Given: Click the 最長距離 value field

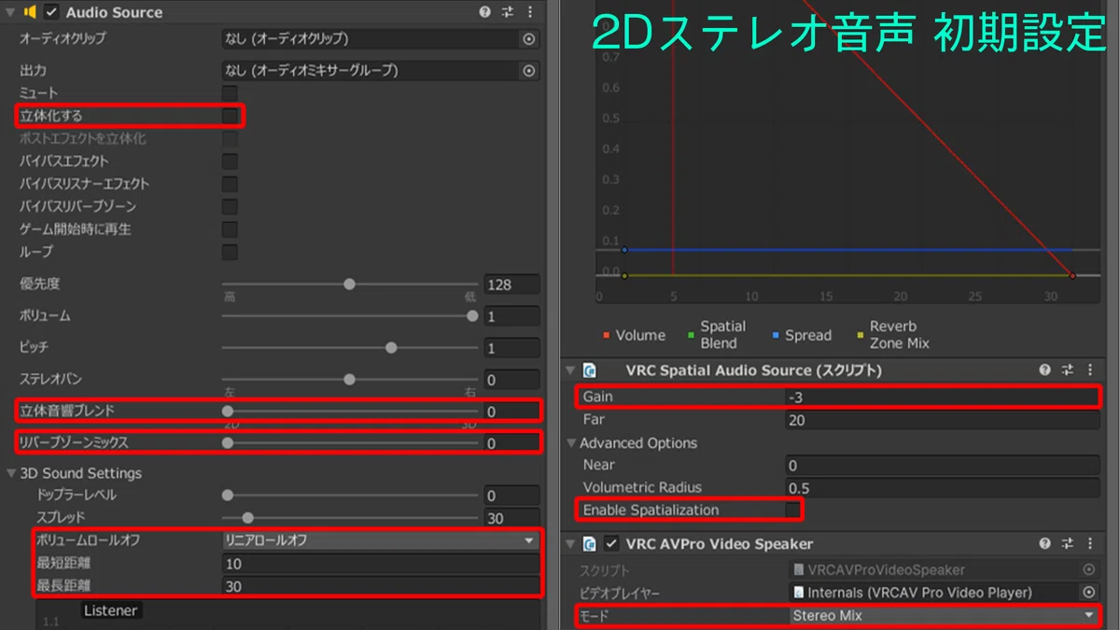Looking at the screenshot, I should (x=381, y=586).
